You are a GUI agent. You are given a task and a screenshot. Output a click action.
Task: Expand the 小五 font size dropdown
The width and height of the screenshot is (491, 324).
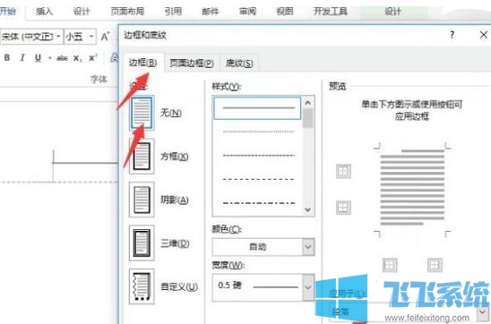[80, 37]
